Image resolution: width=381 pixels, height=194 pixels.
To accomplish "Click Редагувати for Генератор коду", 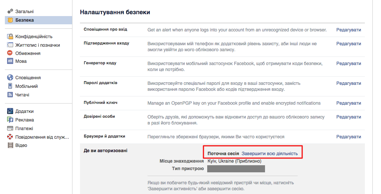I will pyautogui.click(x=348, y=64).
